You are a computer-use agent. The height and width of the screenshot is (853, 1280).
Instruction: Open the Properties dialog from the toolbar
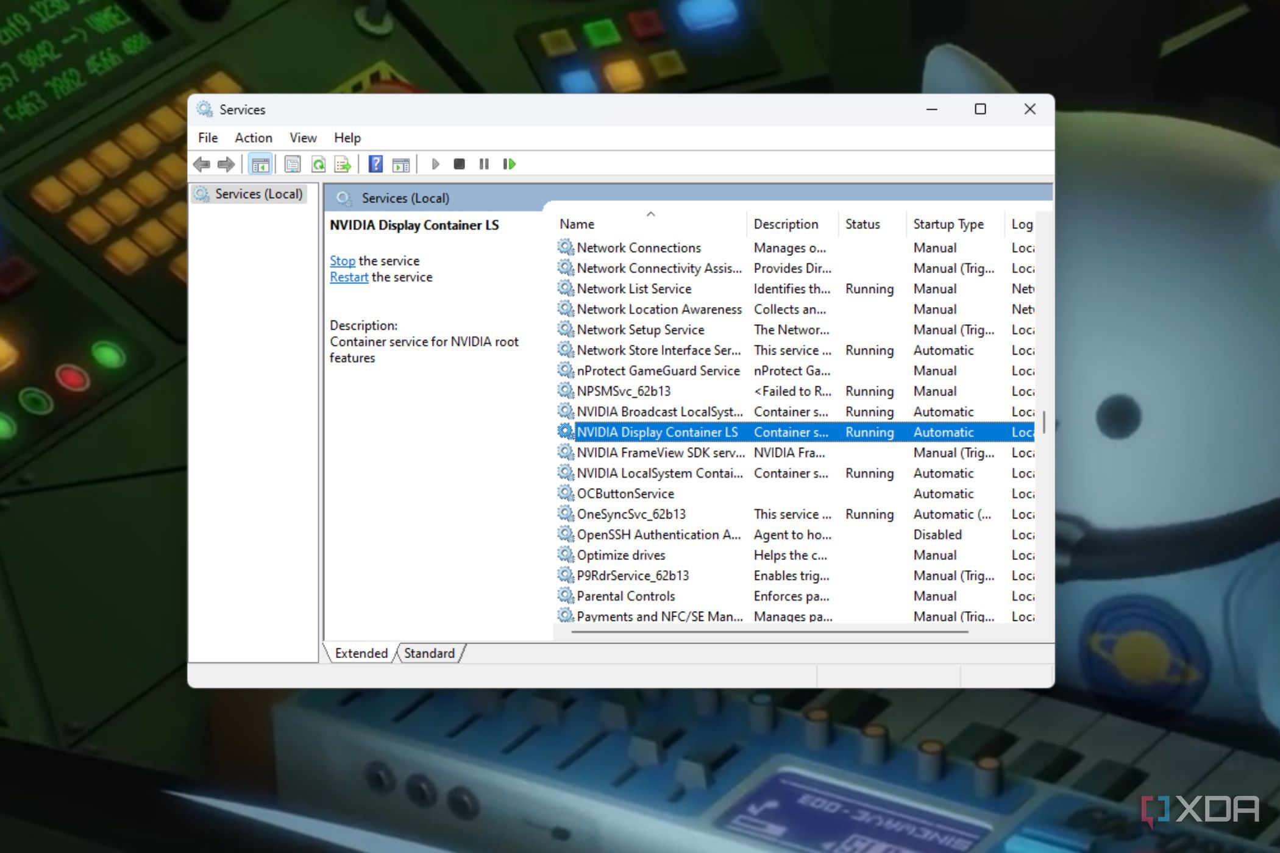(292, 164)
